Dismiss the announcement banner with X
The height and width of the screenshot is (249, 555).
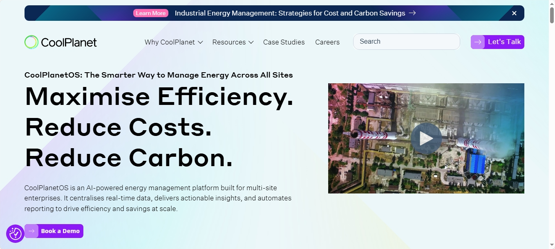(x=514, y=13)
